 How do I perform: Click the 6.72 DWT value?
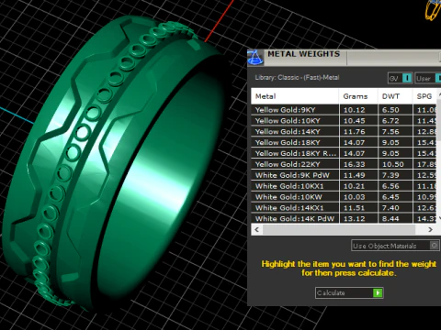pos(390,121)
